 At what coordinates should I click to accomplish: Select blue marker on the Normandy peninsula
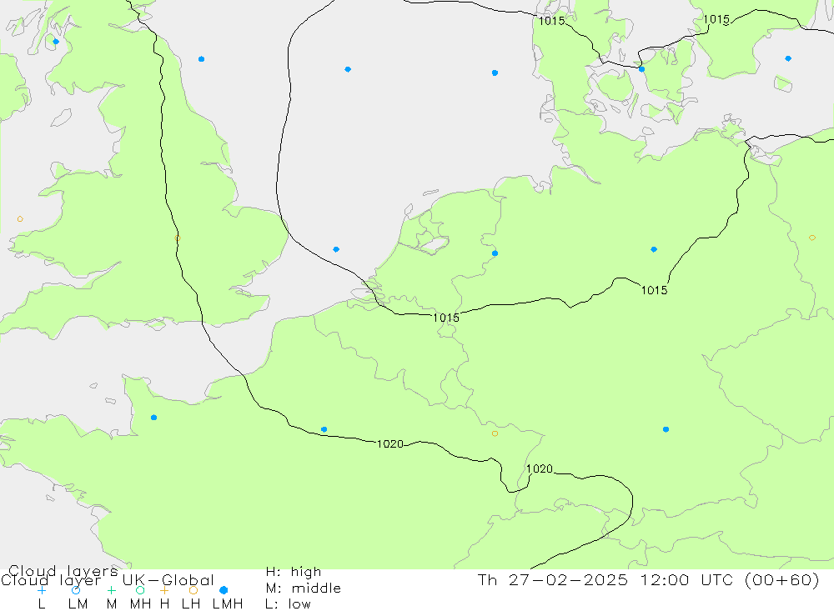pos(153,418)
